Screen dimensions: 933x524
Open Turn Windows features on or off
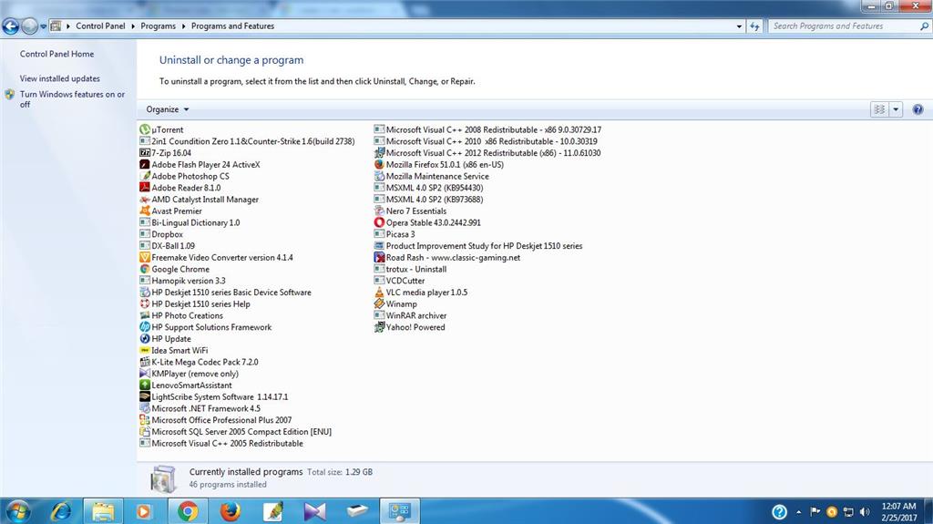[x=72, y=98]
